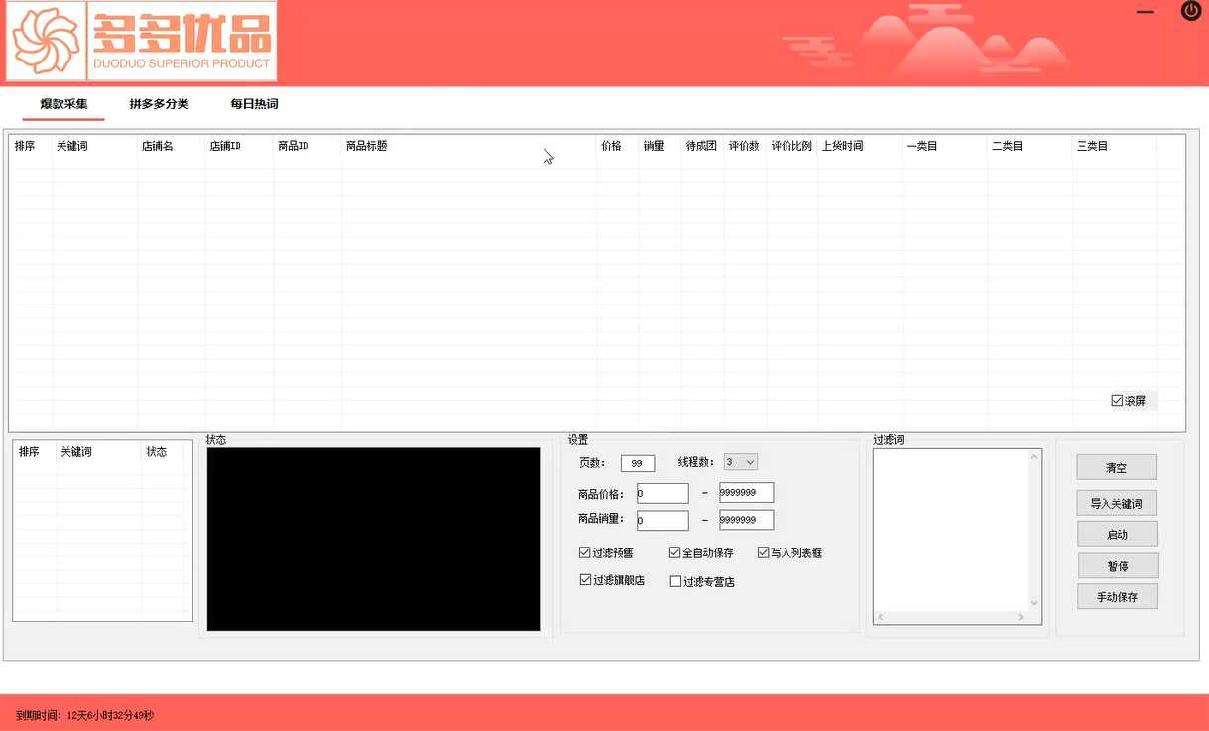Click the 页数 input field
Screen dimensions: 1209x731
click(x=638, y=463)
